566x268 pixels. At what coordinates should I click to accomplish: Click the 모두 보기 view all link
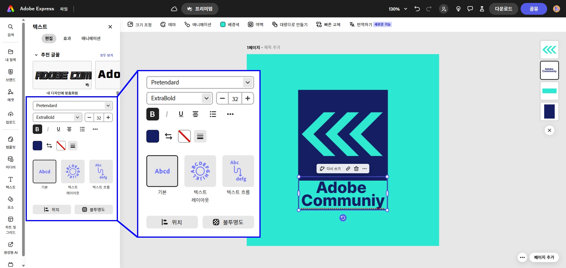(x=106, y=55)
